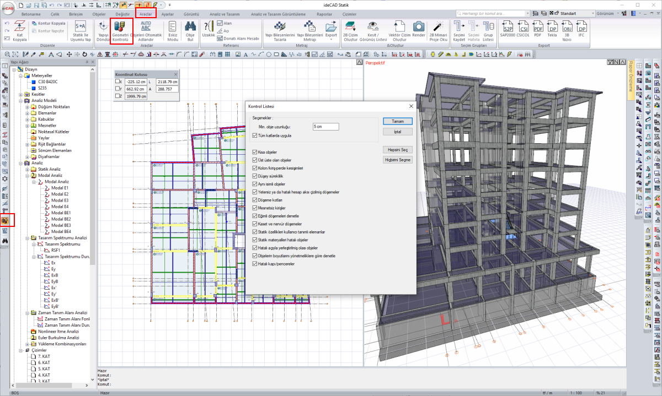
Task: Click the Min. obje uzunluğu input field
Action: (x=325, y=127)
